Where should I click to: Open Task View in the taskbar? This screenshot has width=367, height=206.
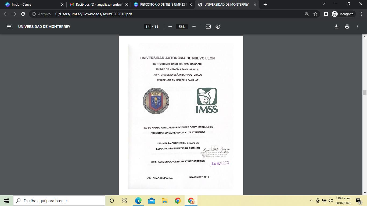(x=125, y=201)
